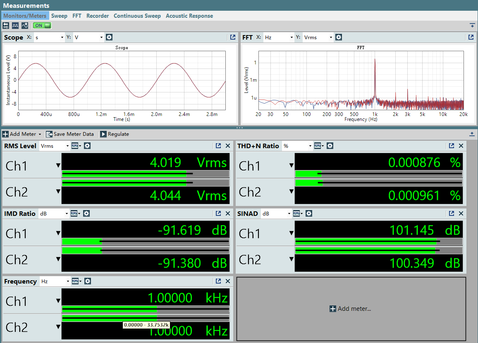Open the Acoustic Response tab
Image resolution: width=478 pixels, height=343 pixels.
coord(189,16)
